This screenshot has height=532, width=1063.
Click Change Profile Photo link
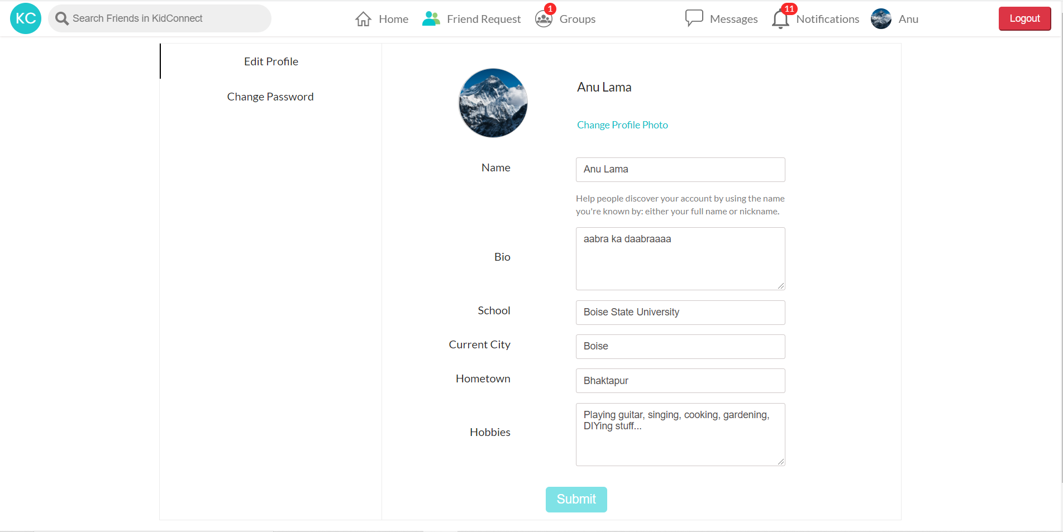622,125
